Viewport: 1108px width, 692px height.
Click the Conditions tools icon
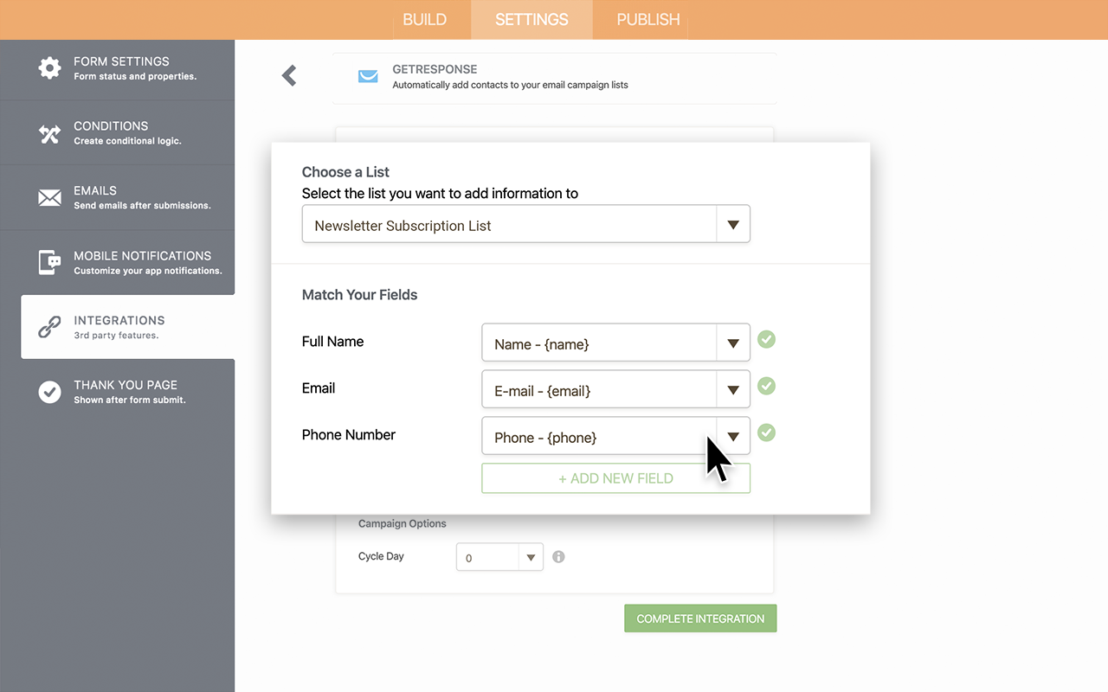coord(49,133)
